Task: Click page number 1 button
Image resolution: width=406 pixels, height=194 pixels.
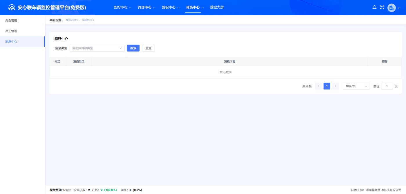Action: [327, 86]
